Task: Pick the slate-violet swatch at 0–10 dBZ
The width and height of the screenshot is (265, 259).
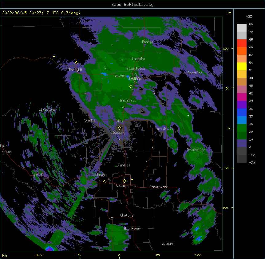Action: pos(242,143)
